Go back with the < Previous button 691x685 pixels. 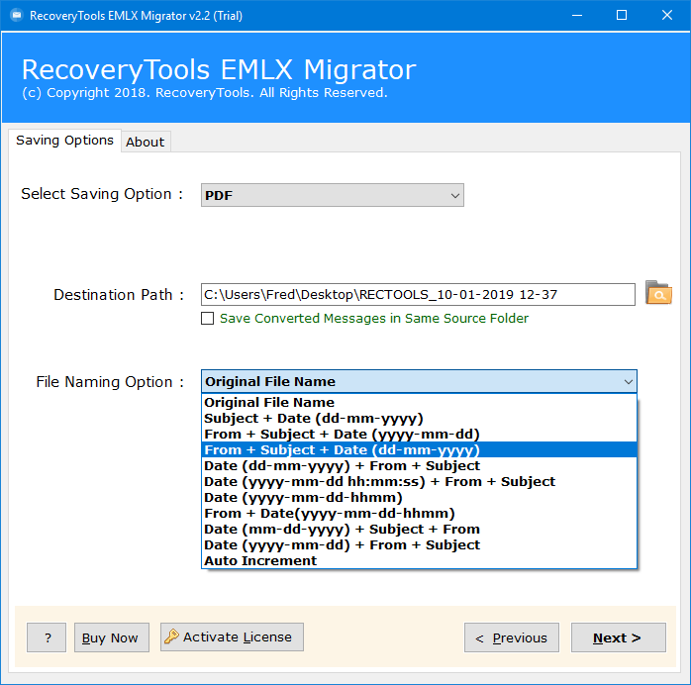(x=512, y=637)
